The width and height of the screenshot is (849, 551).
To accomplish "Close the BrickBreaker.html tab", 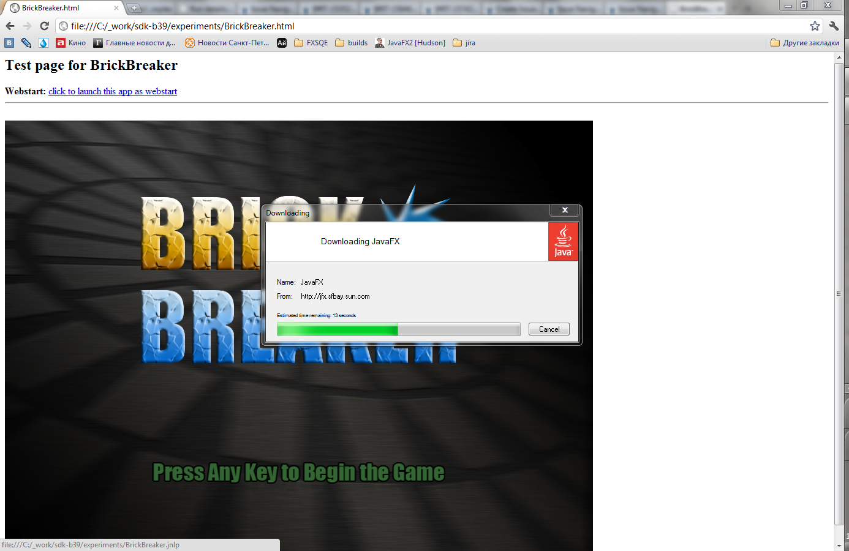I will click(x=116, y=8).
